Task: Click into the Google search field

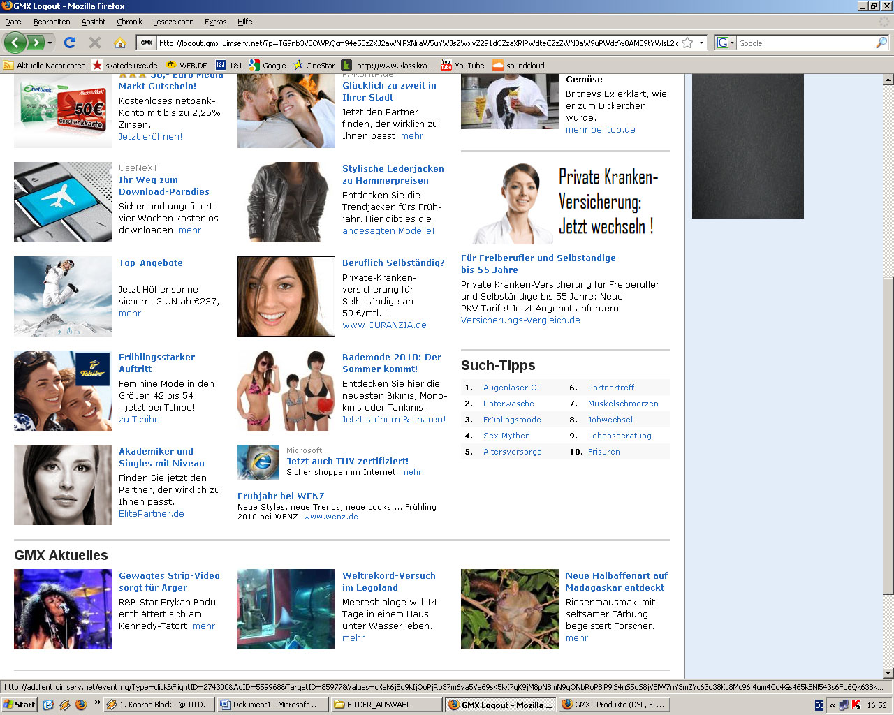Action: [x=805, y=43]
